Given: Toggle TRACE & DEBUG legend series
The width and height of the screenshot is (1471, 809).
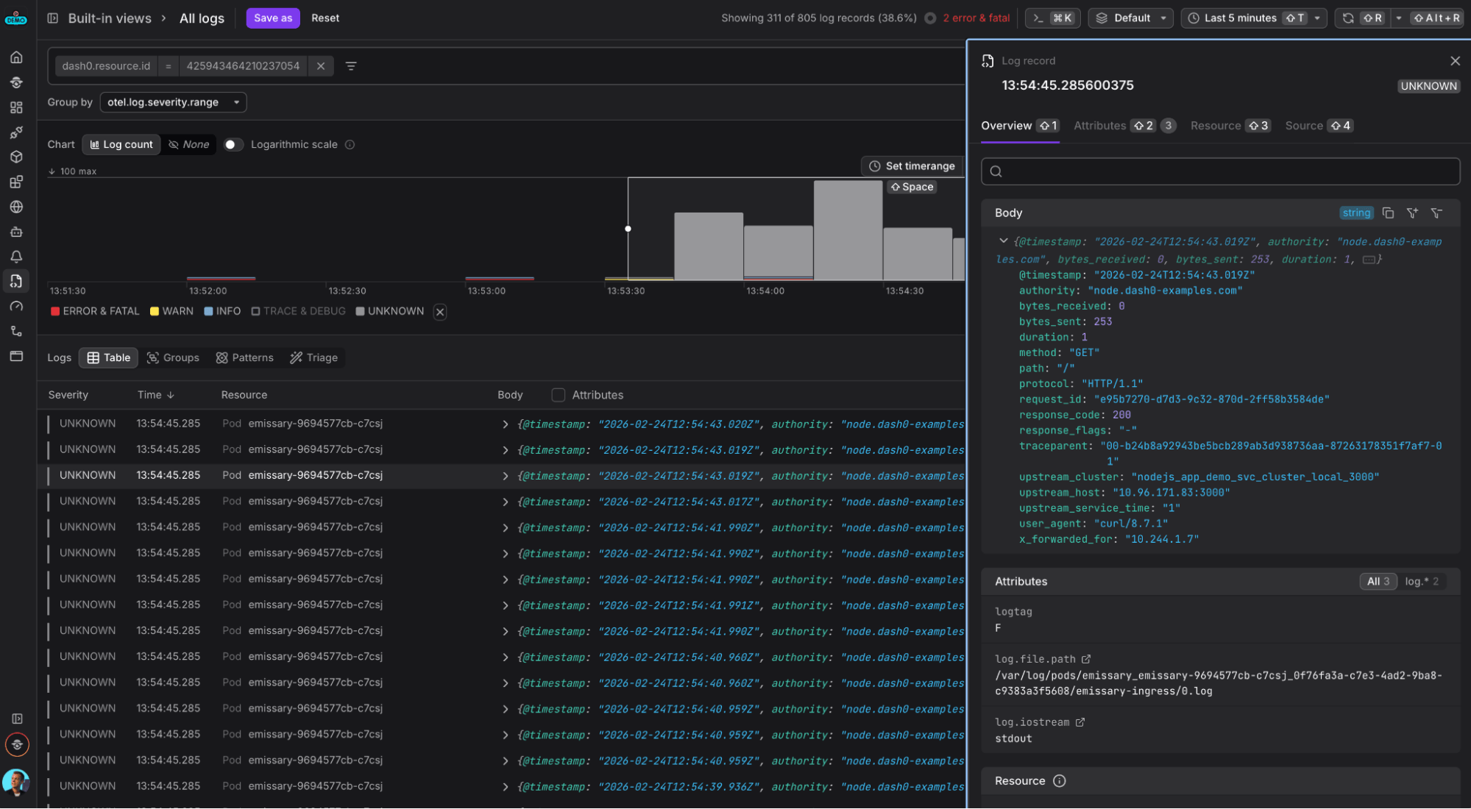Looking at the screenshot, I should (298, 311).
